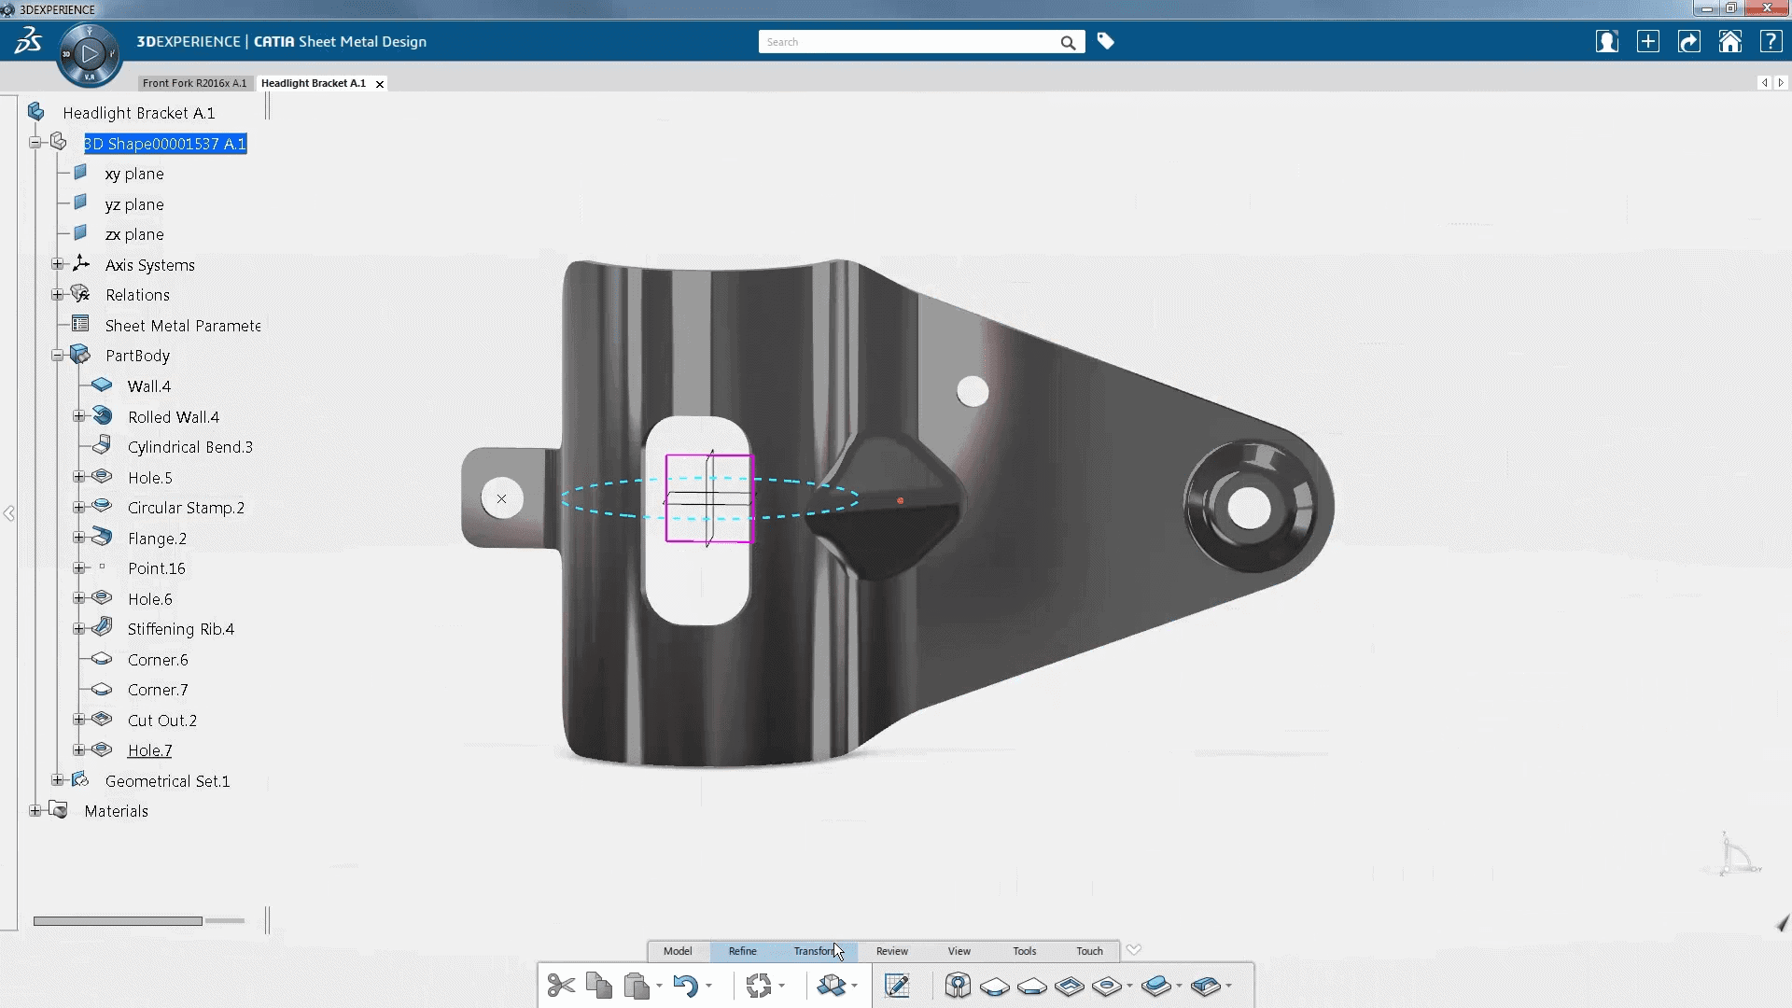Select the Rotate/Transform tool icon
The height and width of the screenshot is (1008, 1792).
tap(756, 985)
